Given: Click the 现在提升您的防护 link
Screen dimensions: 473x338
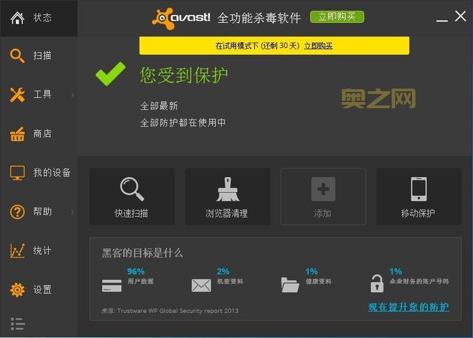Looking at the screenshot, I should 409,307.
